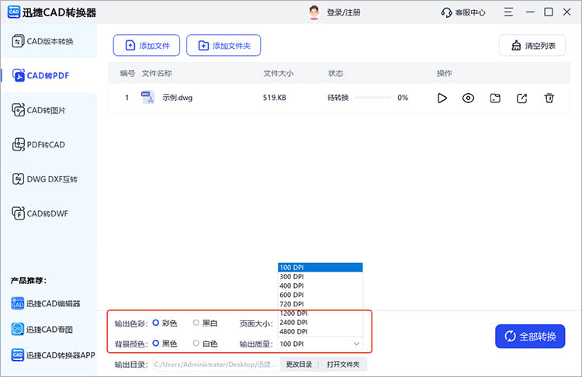582x377 pixels.
Task: Click the share icon in 示例.dwg row
Action: (522, 98)
